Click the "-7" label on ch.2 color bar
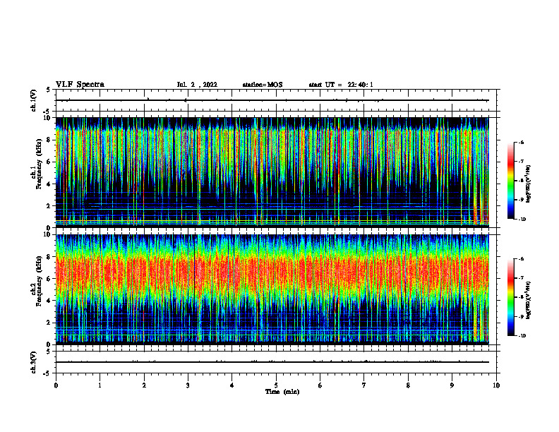This screenshot has width=559, height=432. (521, 278)
